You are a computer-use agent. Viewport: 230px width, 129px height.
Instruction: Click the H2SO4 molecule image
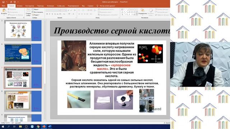pyautogui.click(x=150, y=54)
